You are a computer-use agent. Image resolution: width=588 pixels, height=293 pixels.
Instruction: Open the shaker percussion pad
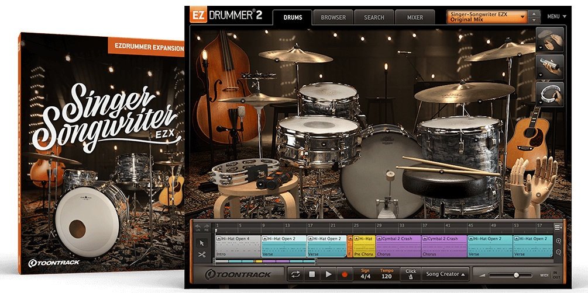[x=550, y=67]
